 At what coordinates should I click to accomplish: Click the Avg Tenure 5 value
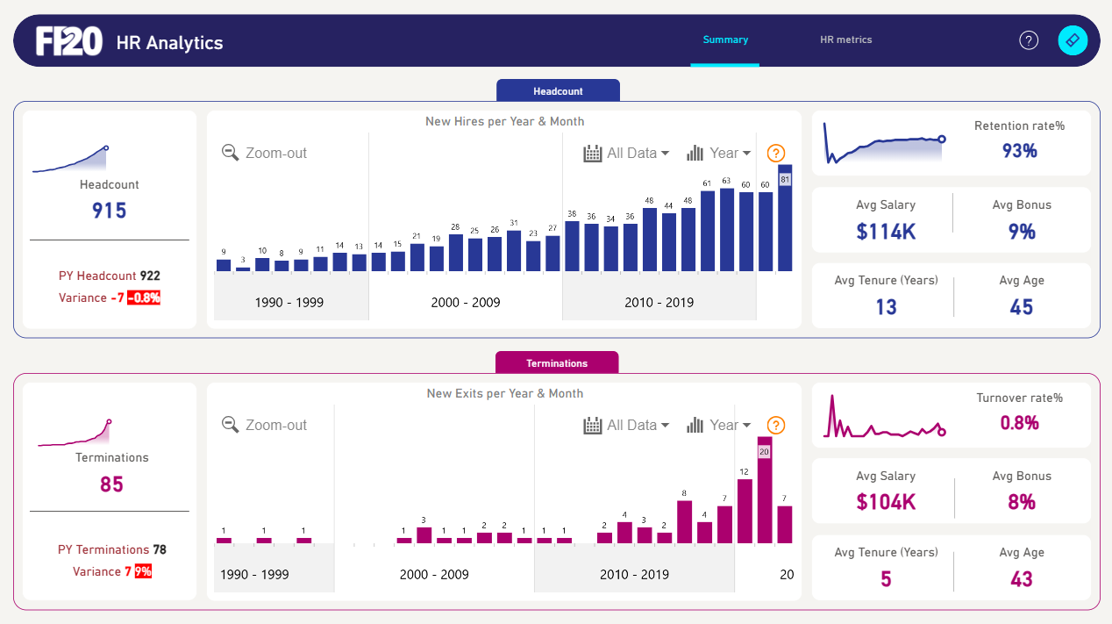[887, 579]
